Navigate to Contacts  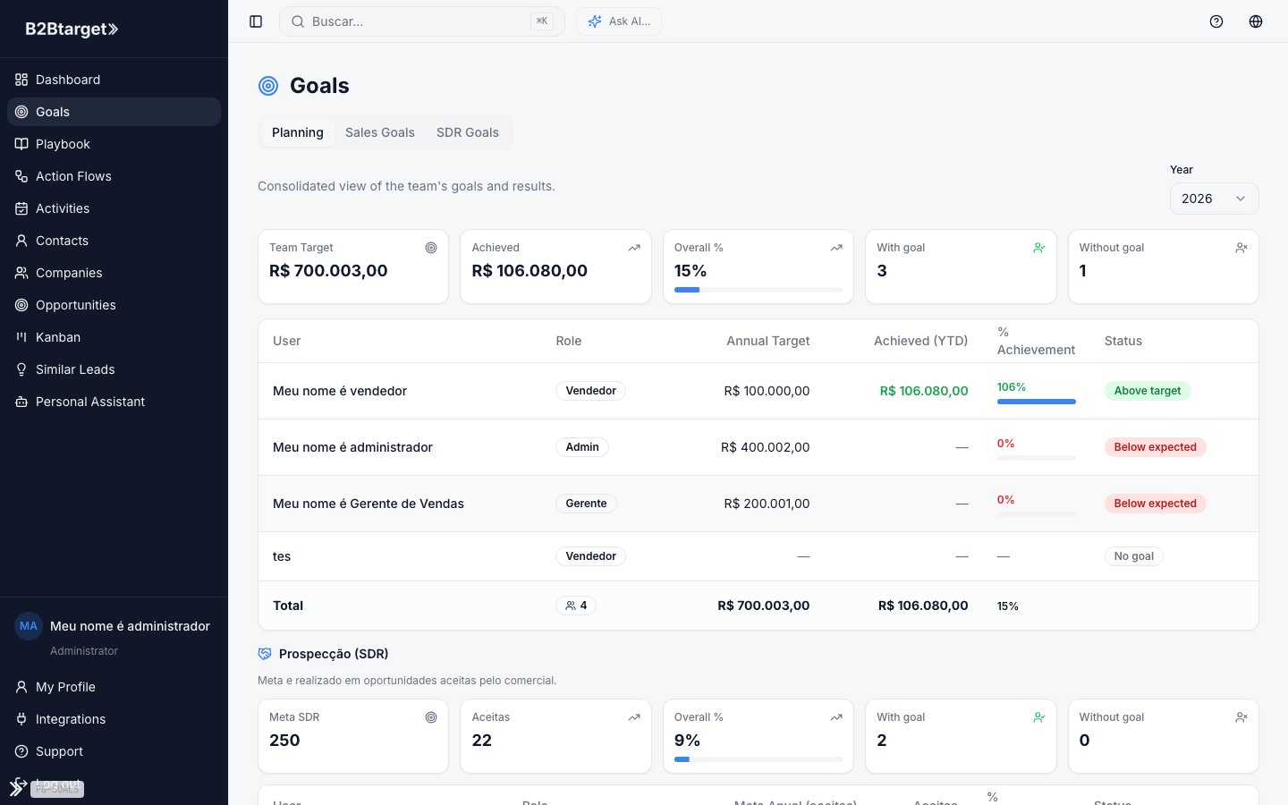click(x=114, y=241)
